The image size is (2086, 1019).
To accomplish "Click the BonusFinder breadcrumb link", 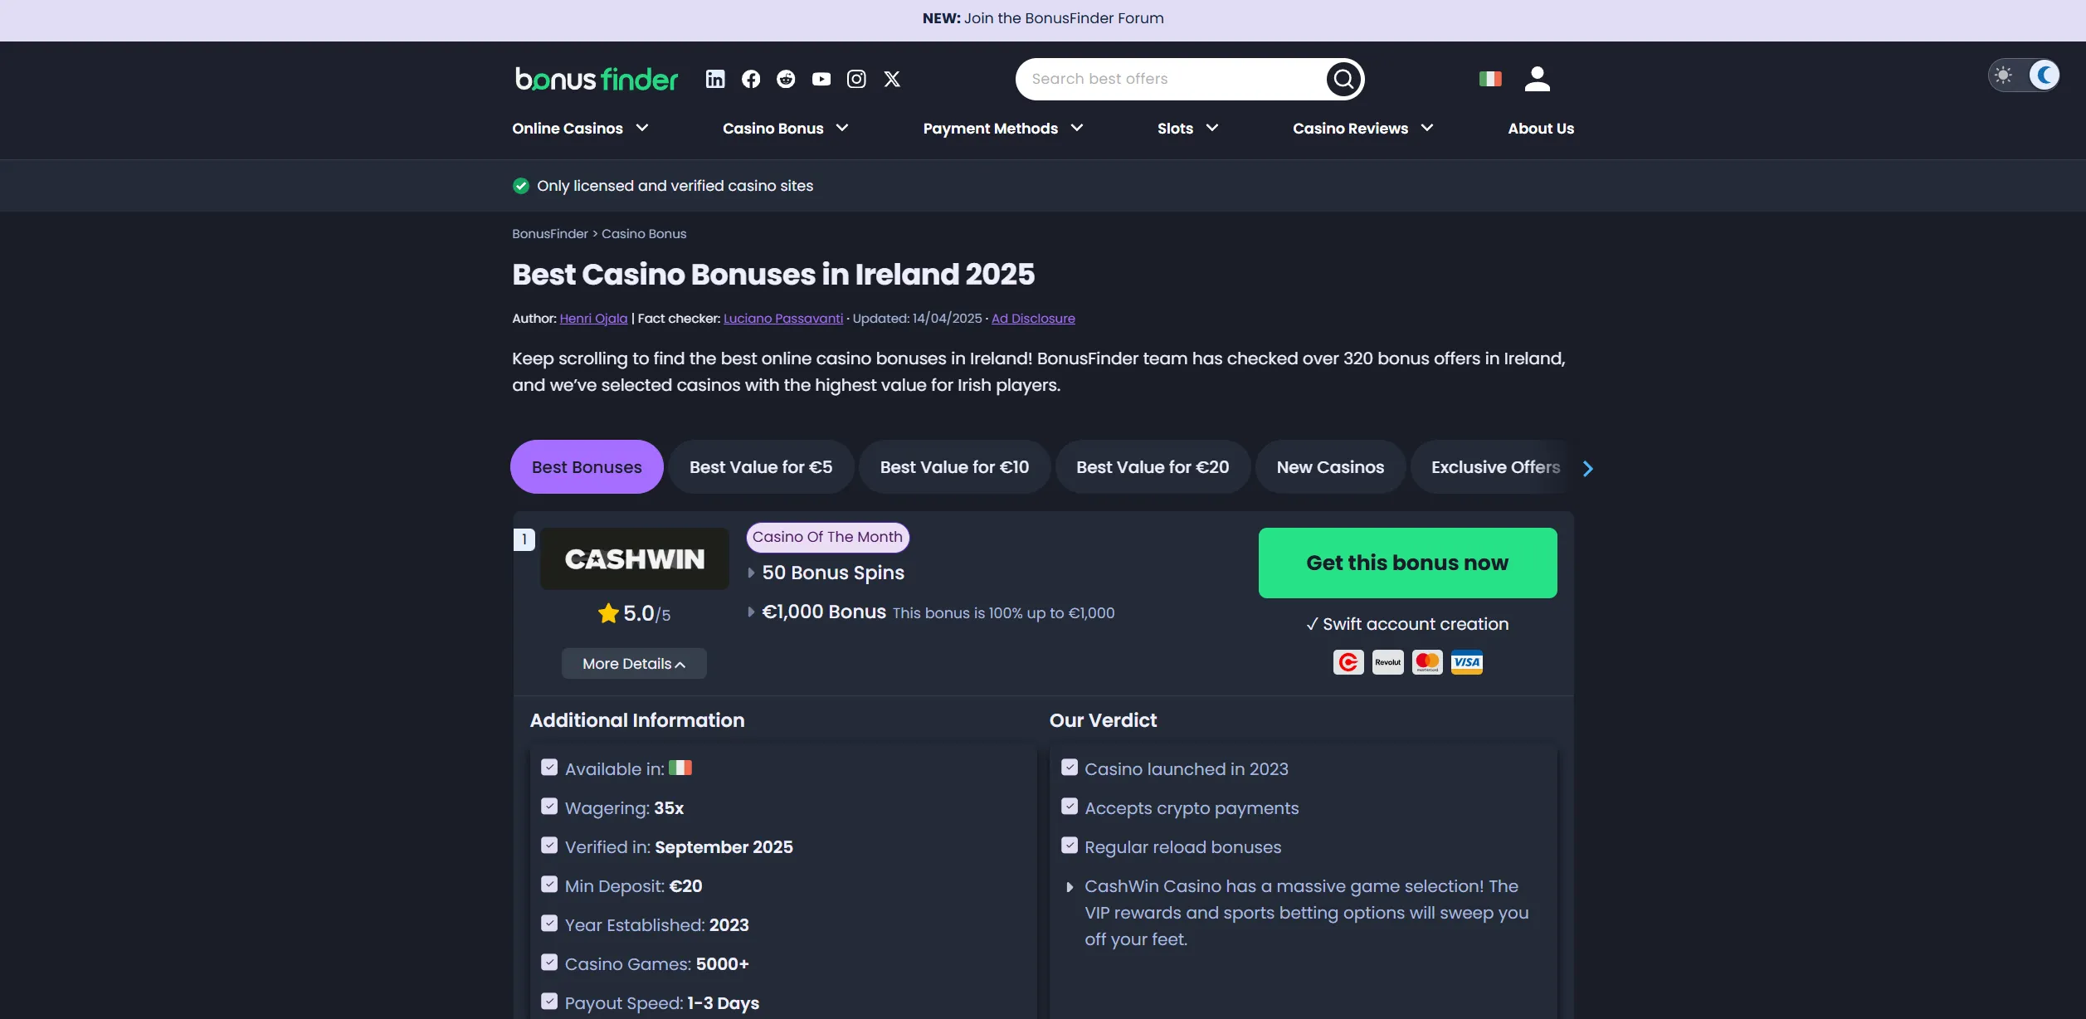I will point(549,233).
